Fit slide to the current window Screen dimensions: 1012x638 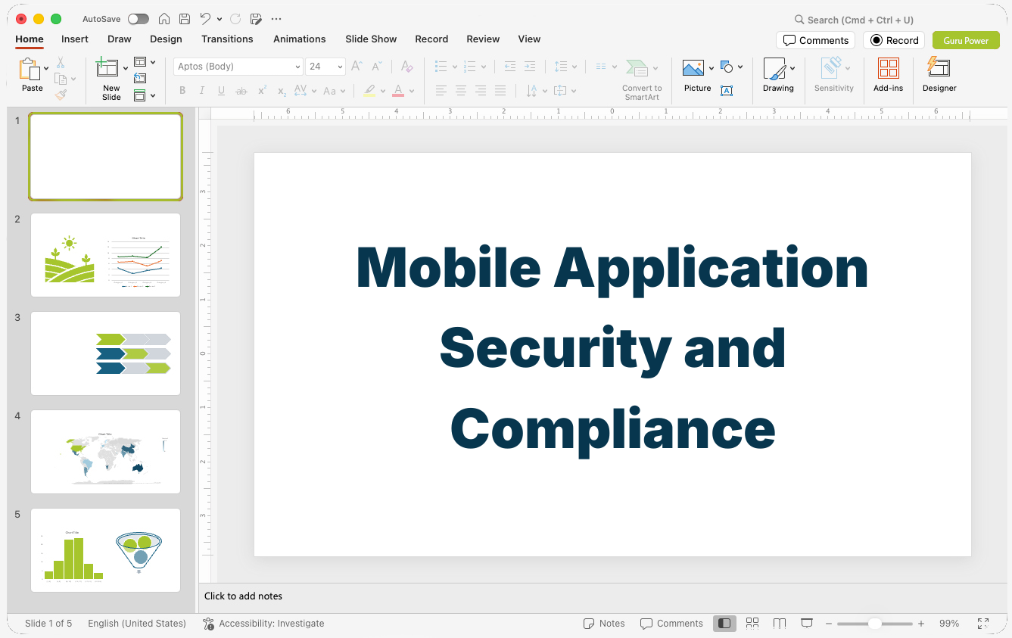pyautogui.click(x=983, y=624)
